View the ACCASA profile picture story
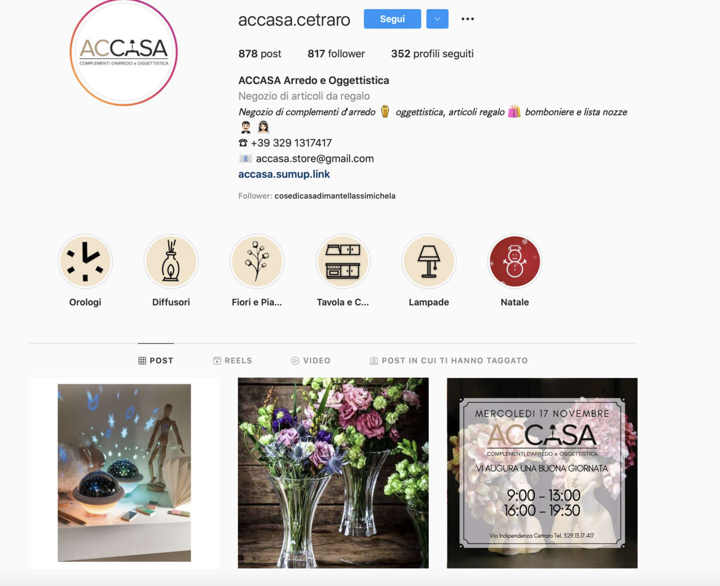 [x=123, y=52]
